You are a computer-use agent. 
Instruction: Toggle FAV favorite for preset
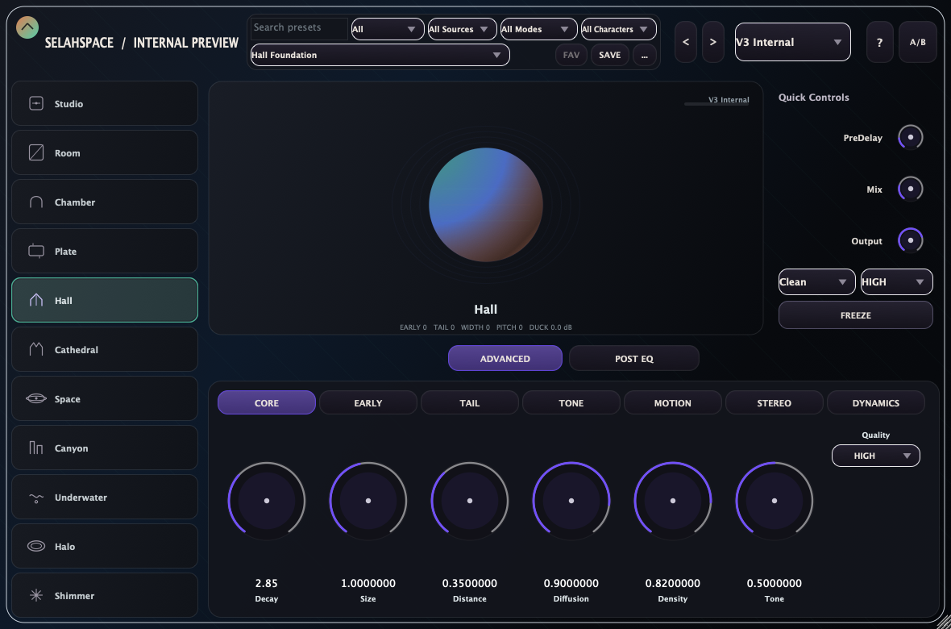[x=571, y=55]
